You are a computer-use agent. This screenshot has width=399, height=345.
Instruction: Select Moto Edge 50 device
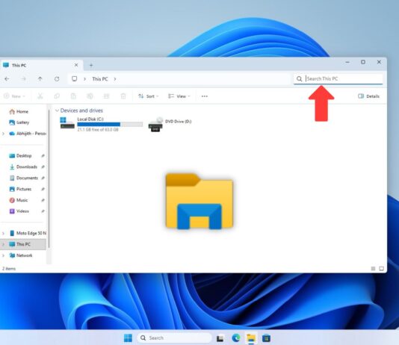28,233
